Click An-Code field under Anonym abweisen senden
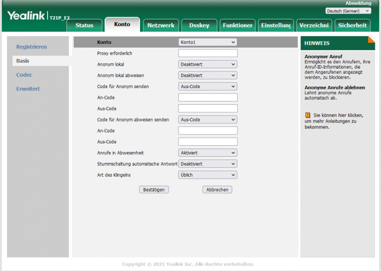This screenshot has width=381, height=271. click(x=208, y=131)
